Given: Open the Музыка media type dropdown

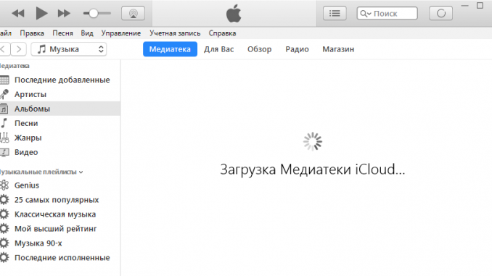Looking at the screenshot, I should pos(69,49).
